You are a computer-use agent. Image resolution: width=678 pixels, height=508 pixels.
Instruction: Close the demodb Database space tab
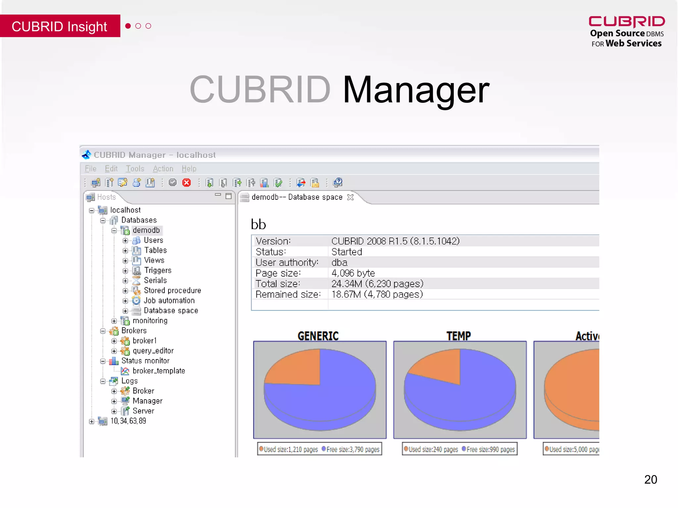(350, 197)
